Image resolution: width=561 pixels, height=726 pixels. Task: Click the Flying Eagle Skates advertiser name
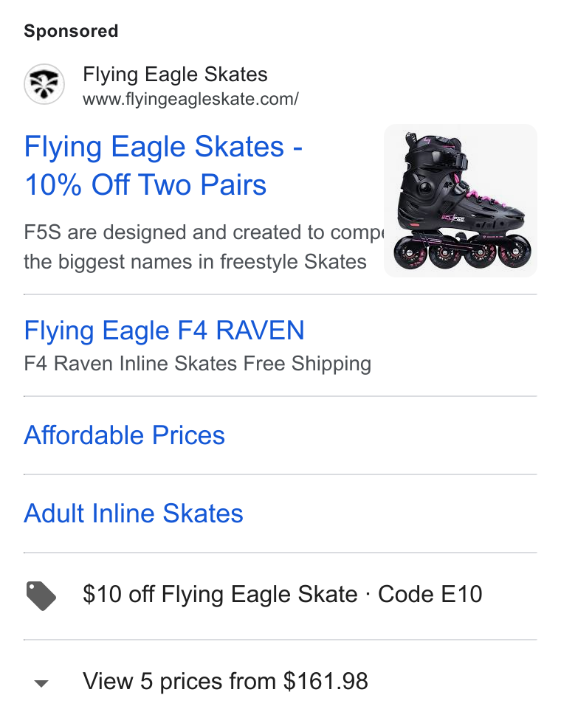[x=175, y=75]
